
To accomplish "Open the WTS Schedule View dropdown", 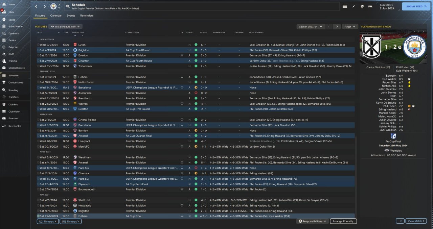I will pos(66,26).
